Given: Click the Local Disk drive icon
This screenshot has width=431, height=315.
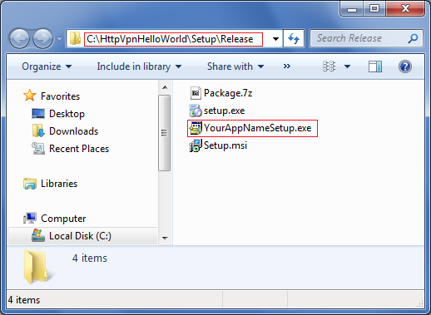Looking at the screenshot, I should (x=38, y=235).
